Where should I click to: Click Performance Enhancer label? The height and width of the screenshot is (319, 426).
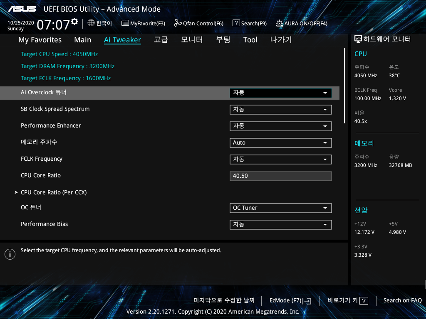tap(51, 125)
